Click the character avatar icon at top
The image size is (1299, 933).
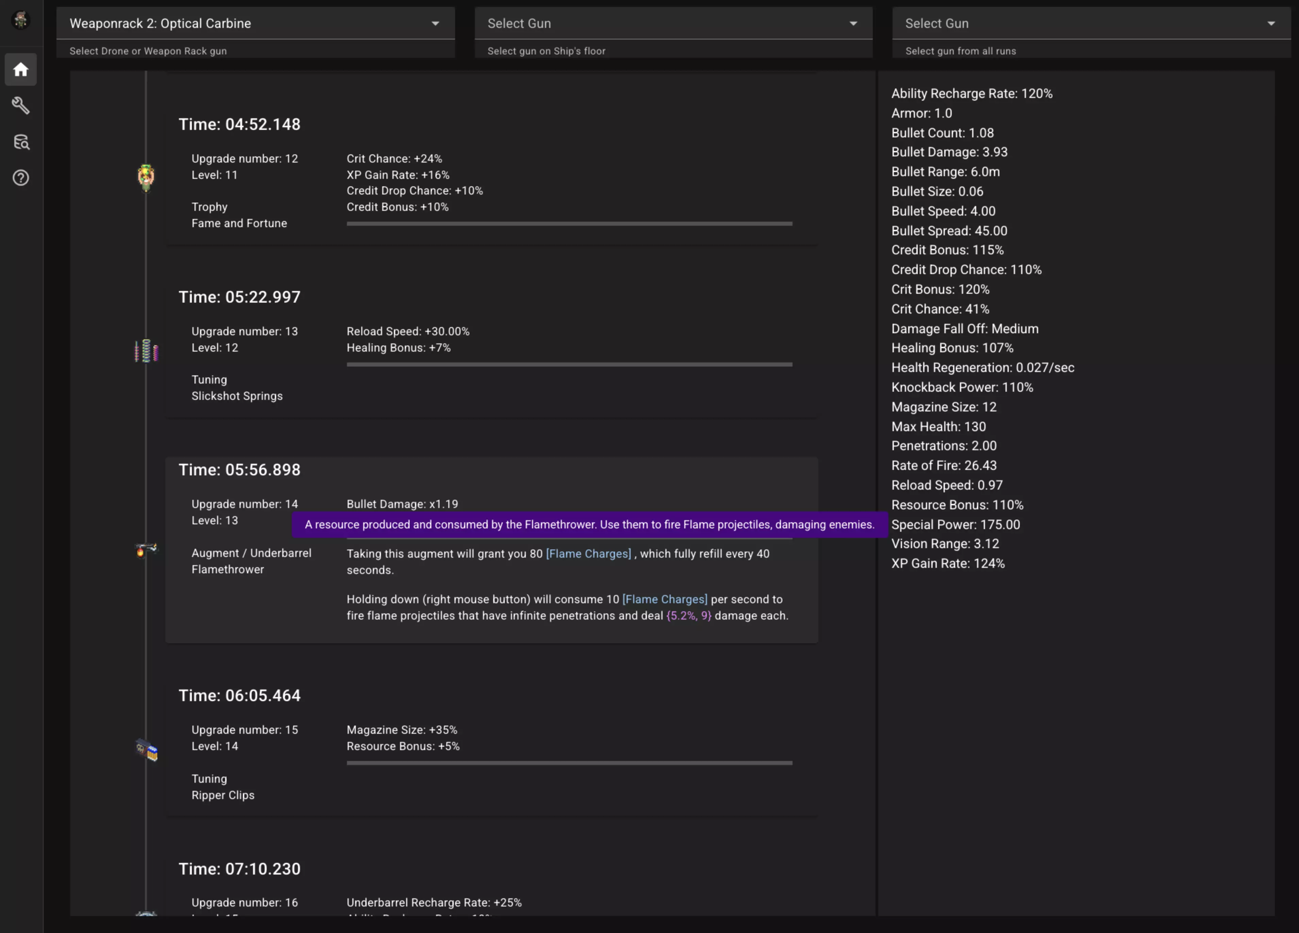pyautogui.click(x=21, y=20)
